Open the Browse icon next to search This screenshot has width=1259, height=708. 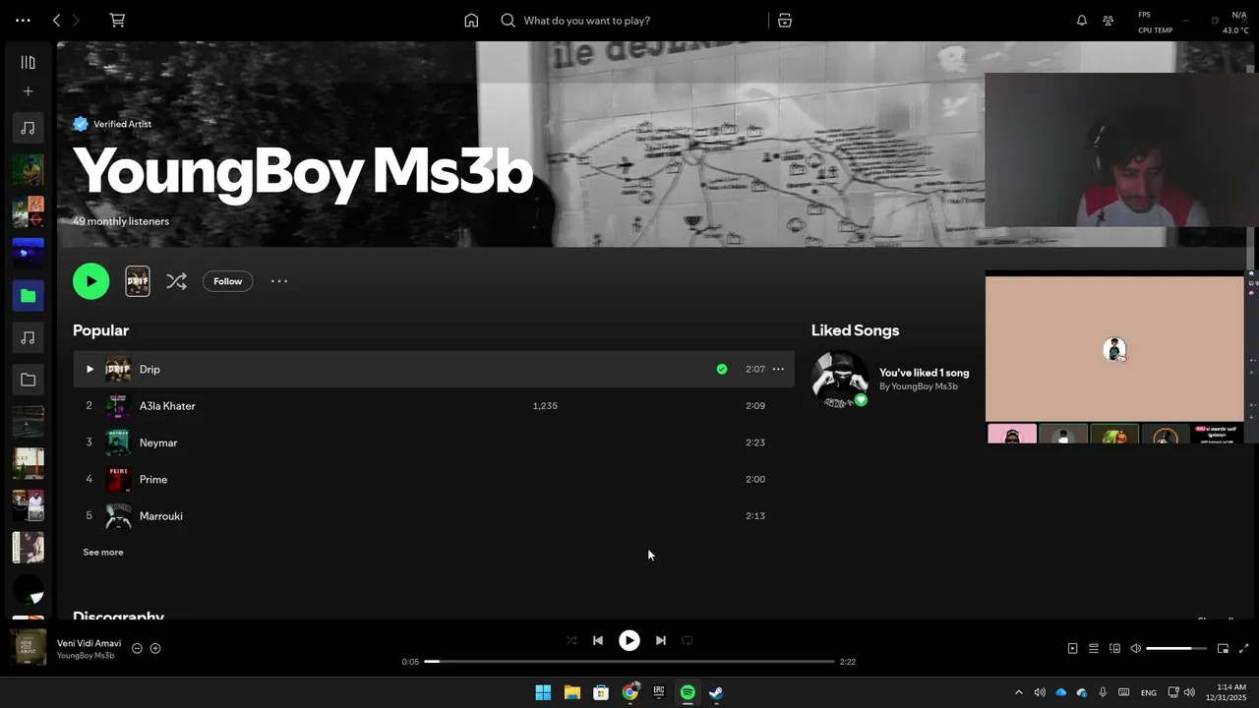pos(785,20)
